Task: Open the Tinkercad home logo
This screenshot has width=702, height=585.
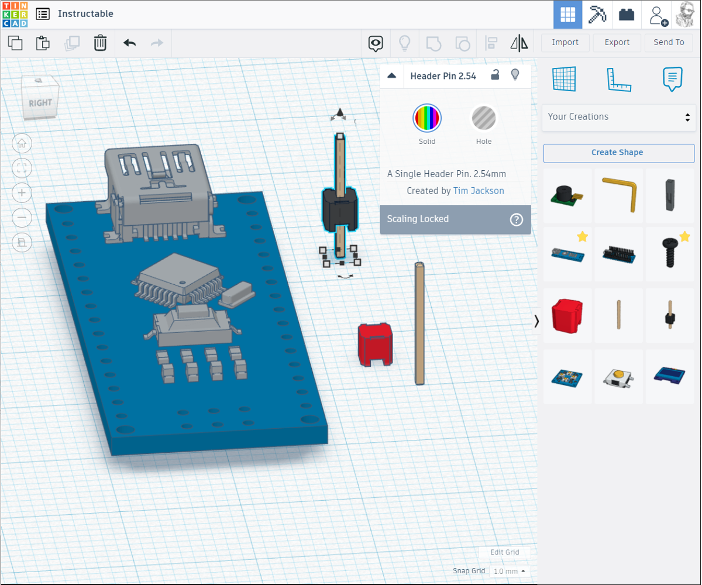Action: [15, 14]
